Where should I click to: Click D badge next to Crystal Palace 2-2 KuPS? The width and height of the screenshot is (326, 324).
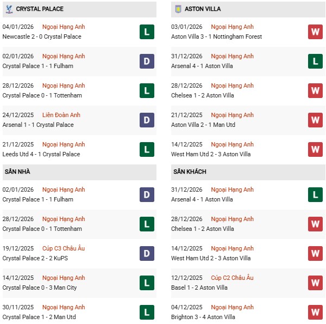146,254
